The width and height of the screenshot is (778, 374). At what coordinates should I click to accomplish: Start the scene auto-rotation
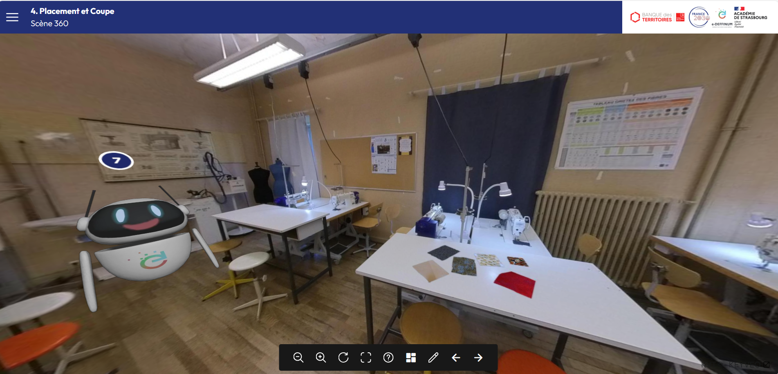[343, 358]
